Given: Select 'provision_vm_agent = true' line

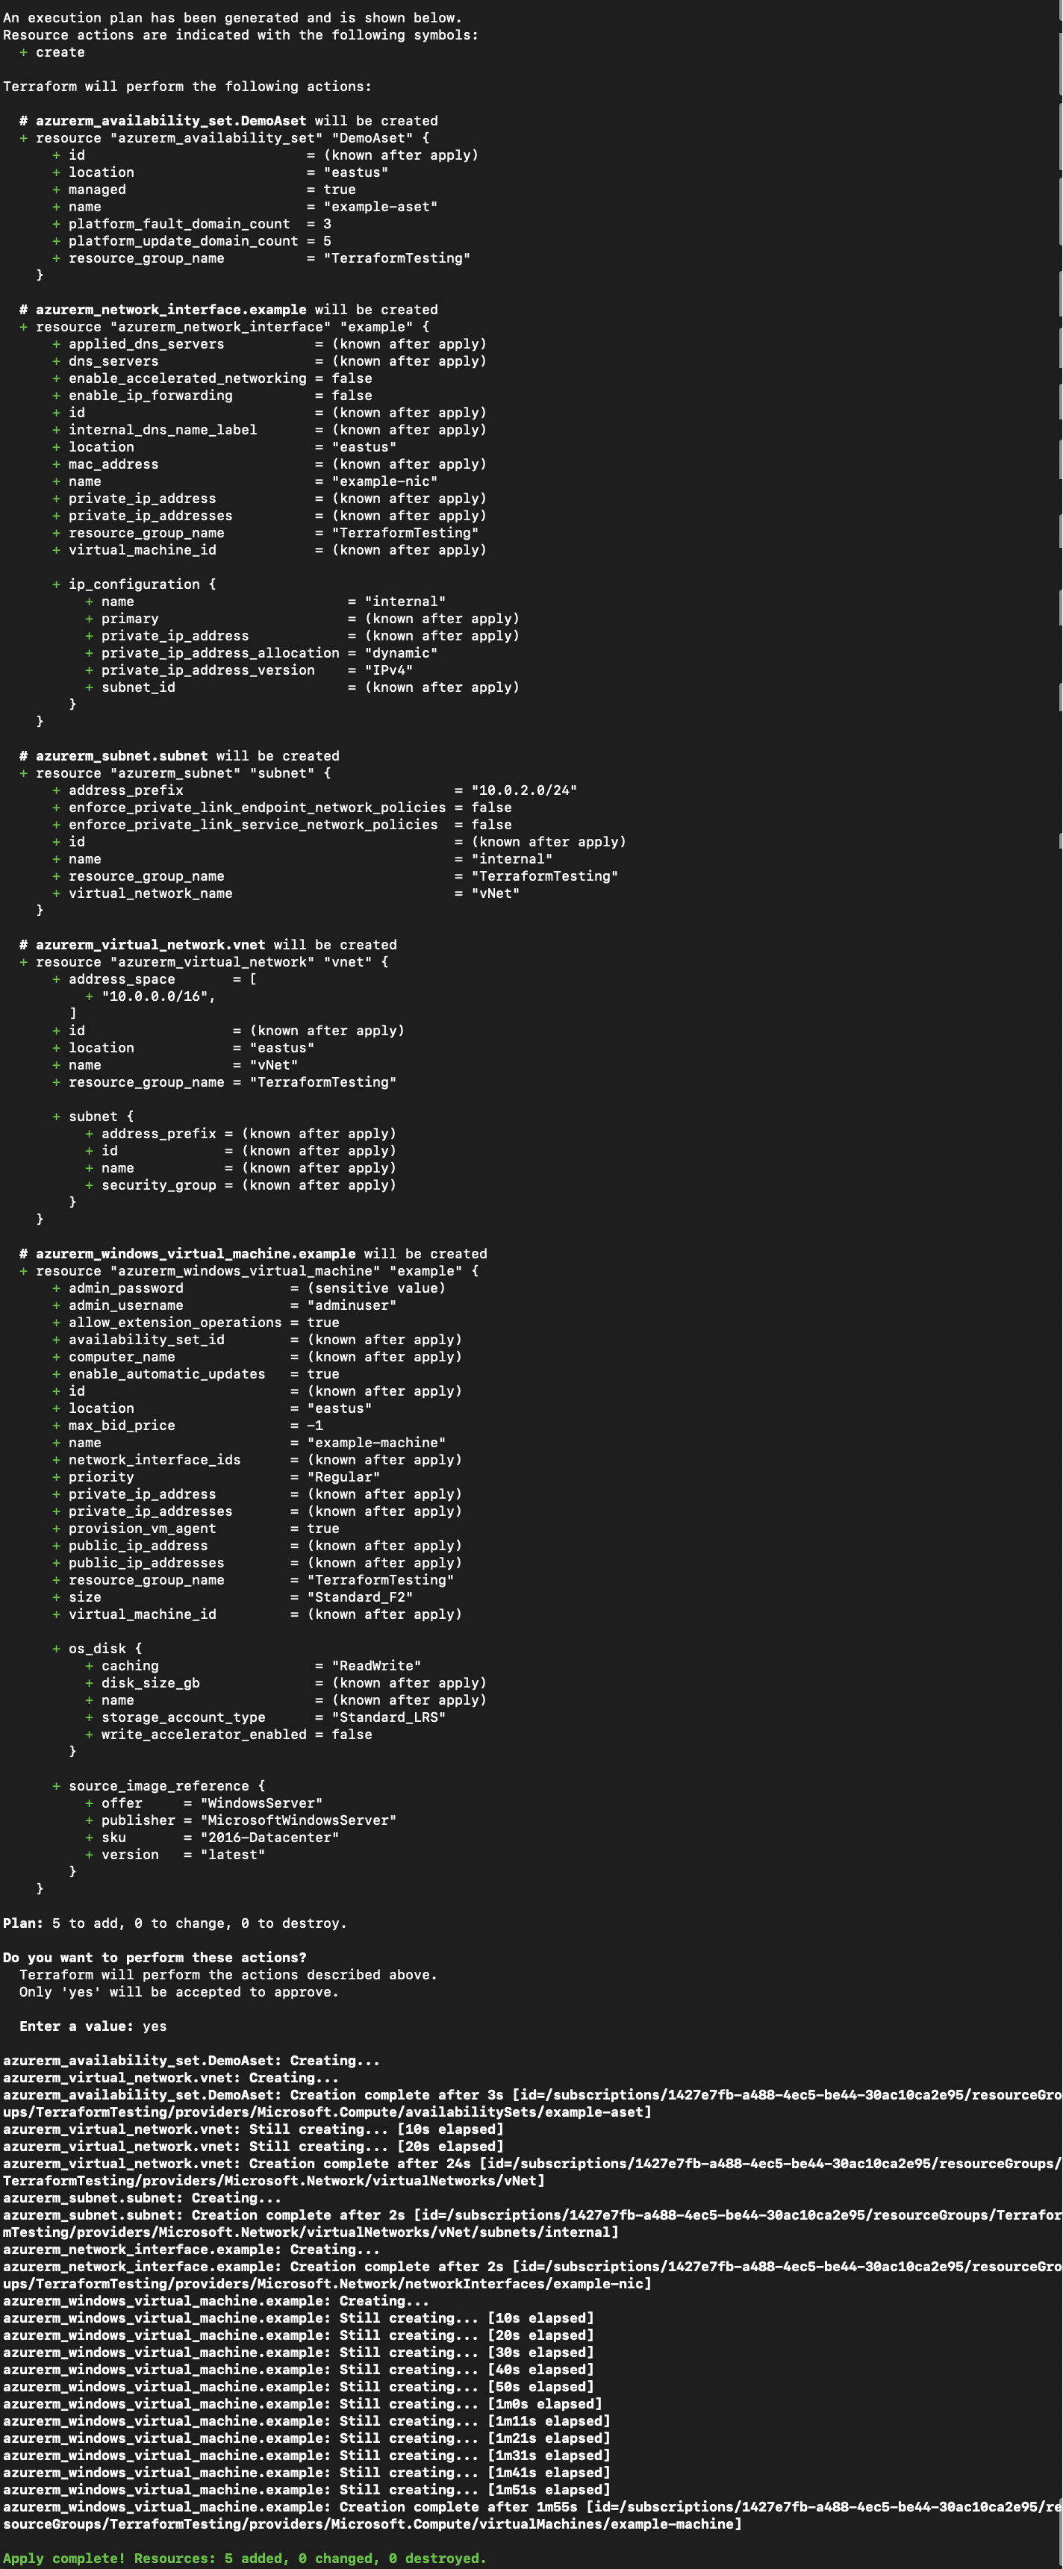Looking at the screenshot, I should point(196,1529).
